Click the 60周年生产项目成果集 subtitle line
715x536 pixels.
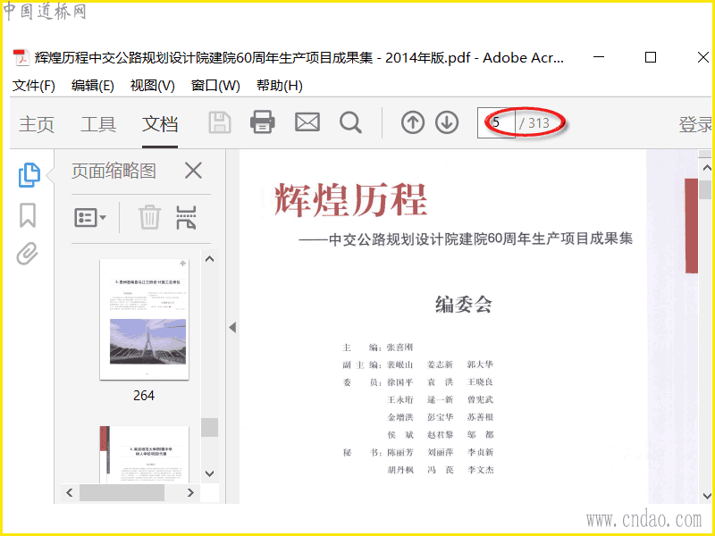466,239
